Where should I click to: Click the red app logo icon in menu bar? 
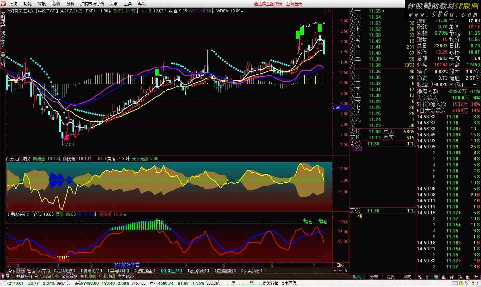(3, 3)
